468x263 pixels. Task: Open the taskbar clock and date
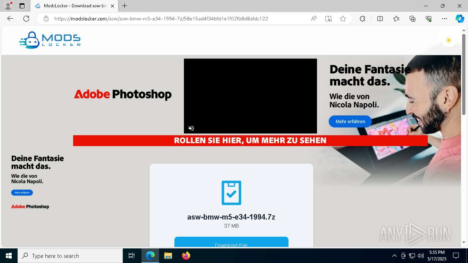pos(437,256)
